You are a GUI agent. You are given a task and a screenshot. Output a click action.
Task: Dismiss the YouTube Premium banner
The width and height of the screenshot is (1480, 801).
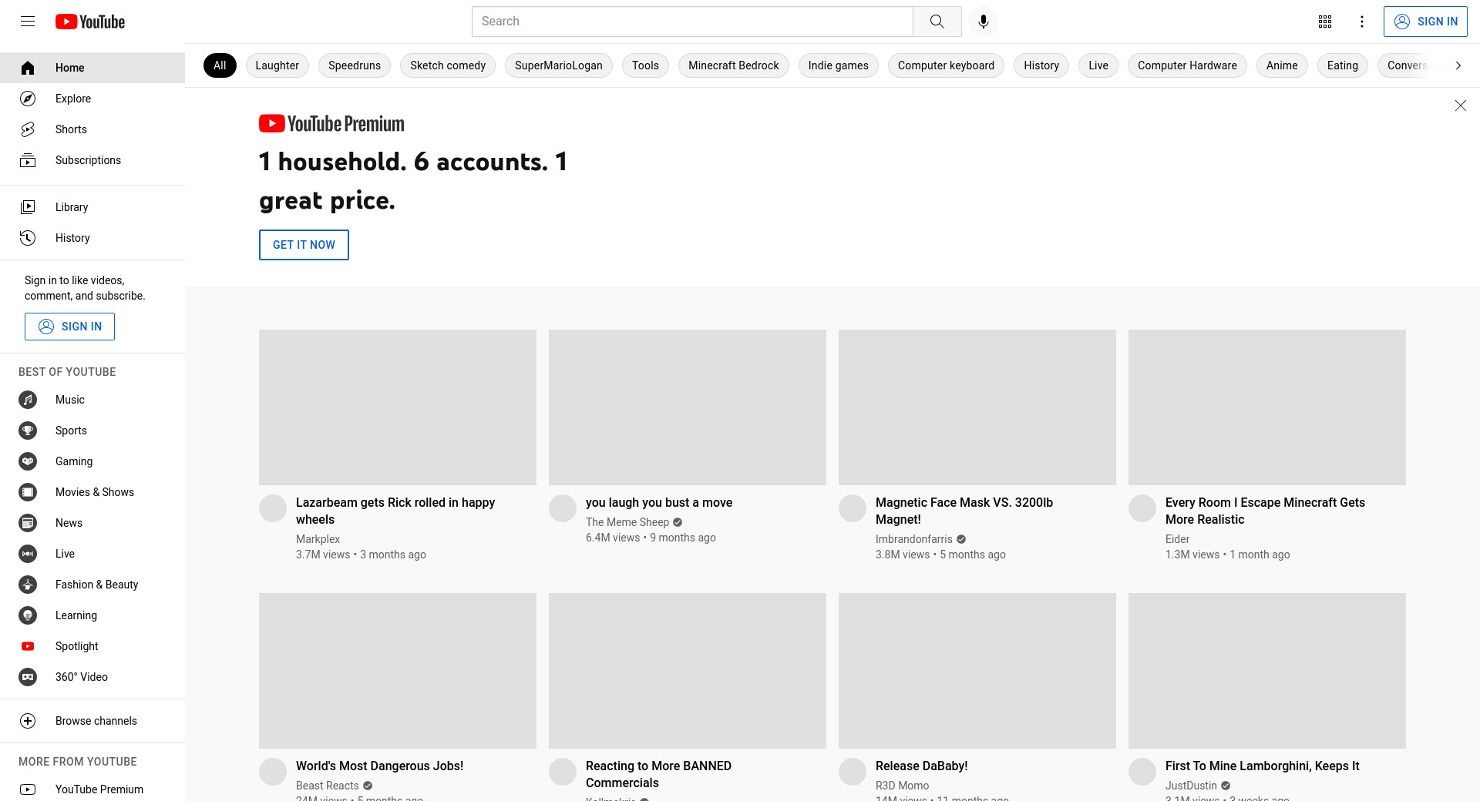coord(1460,106)
